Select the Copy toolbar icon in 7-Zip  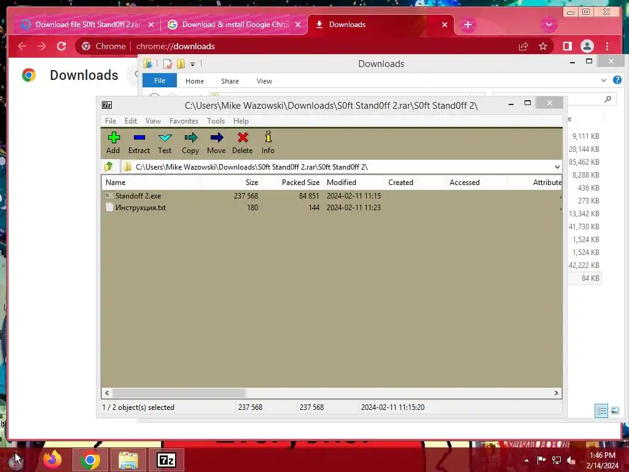(x=190, y=143)
